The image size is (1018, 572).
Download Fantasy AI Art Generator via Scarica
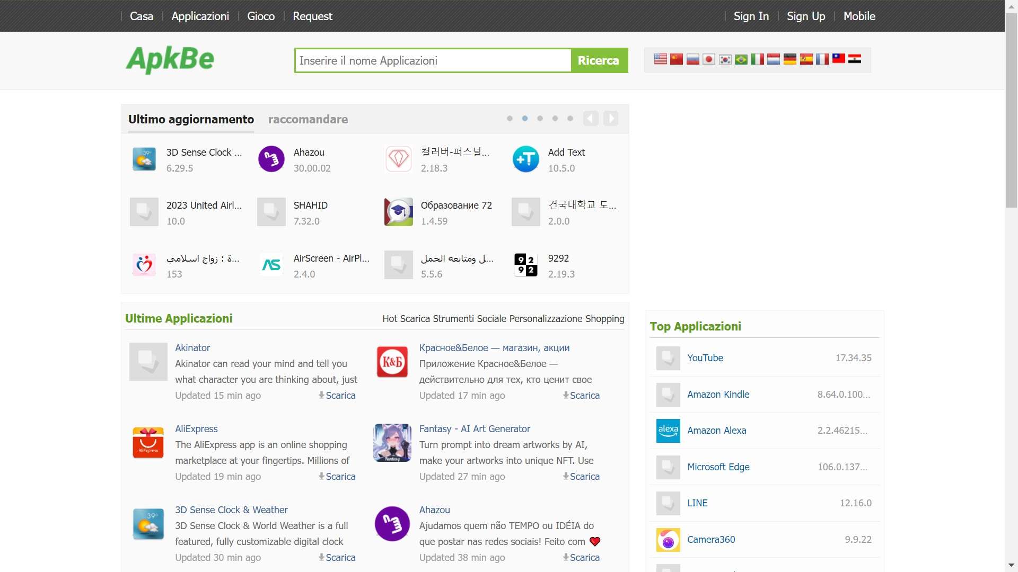(581, 477)
